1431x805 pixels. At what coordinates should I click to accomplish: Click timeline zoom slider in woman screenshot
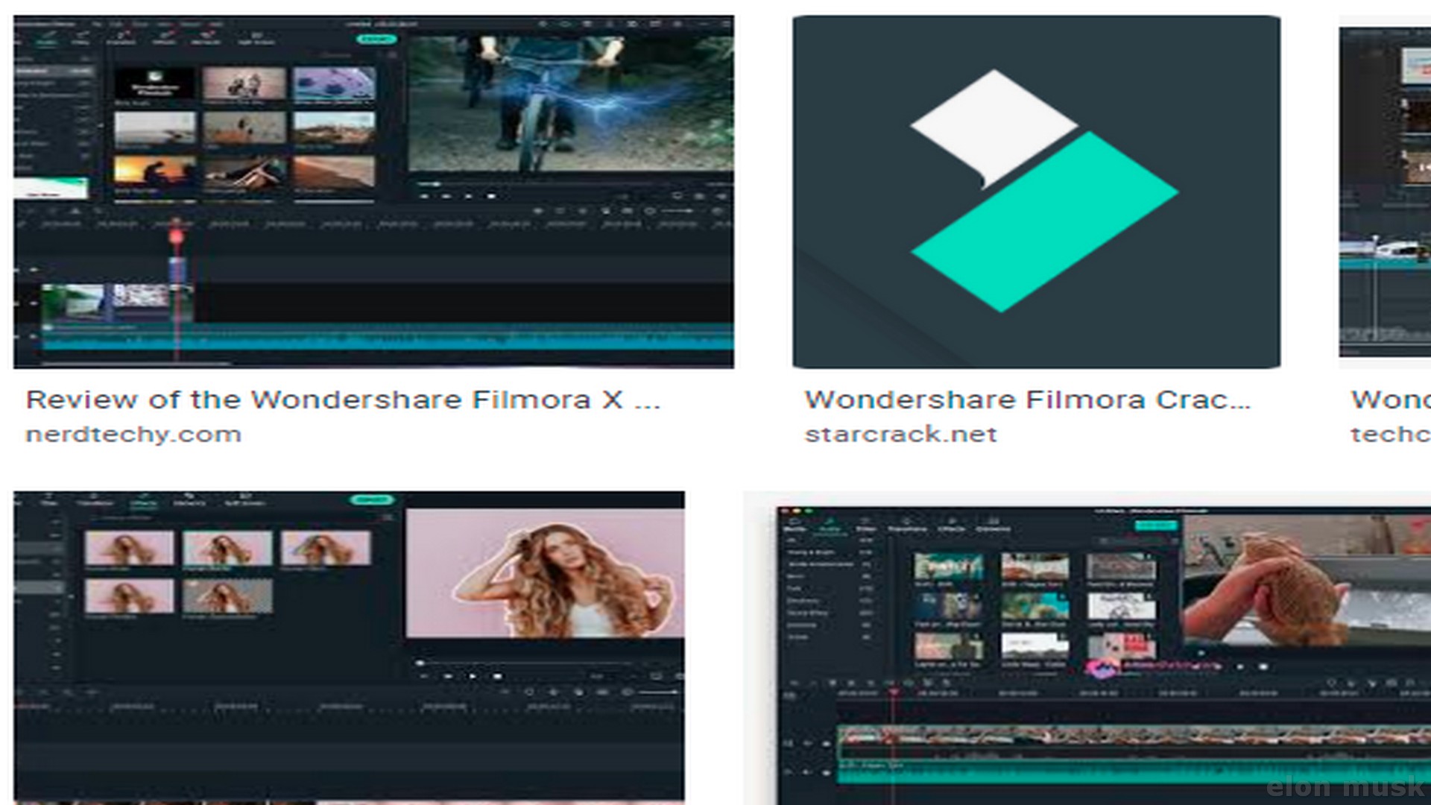click(x=656, y=692)
